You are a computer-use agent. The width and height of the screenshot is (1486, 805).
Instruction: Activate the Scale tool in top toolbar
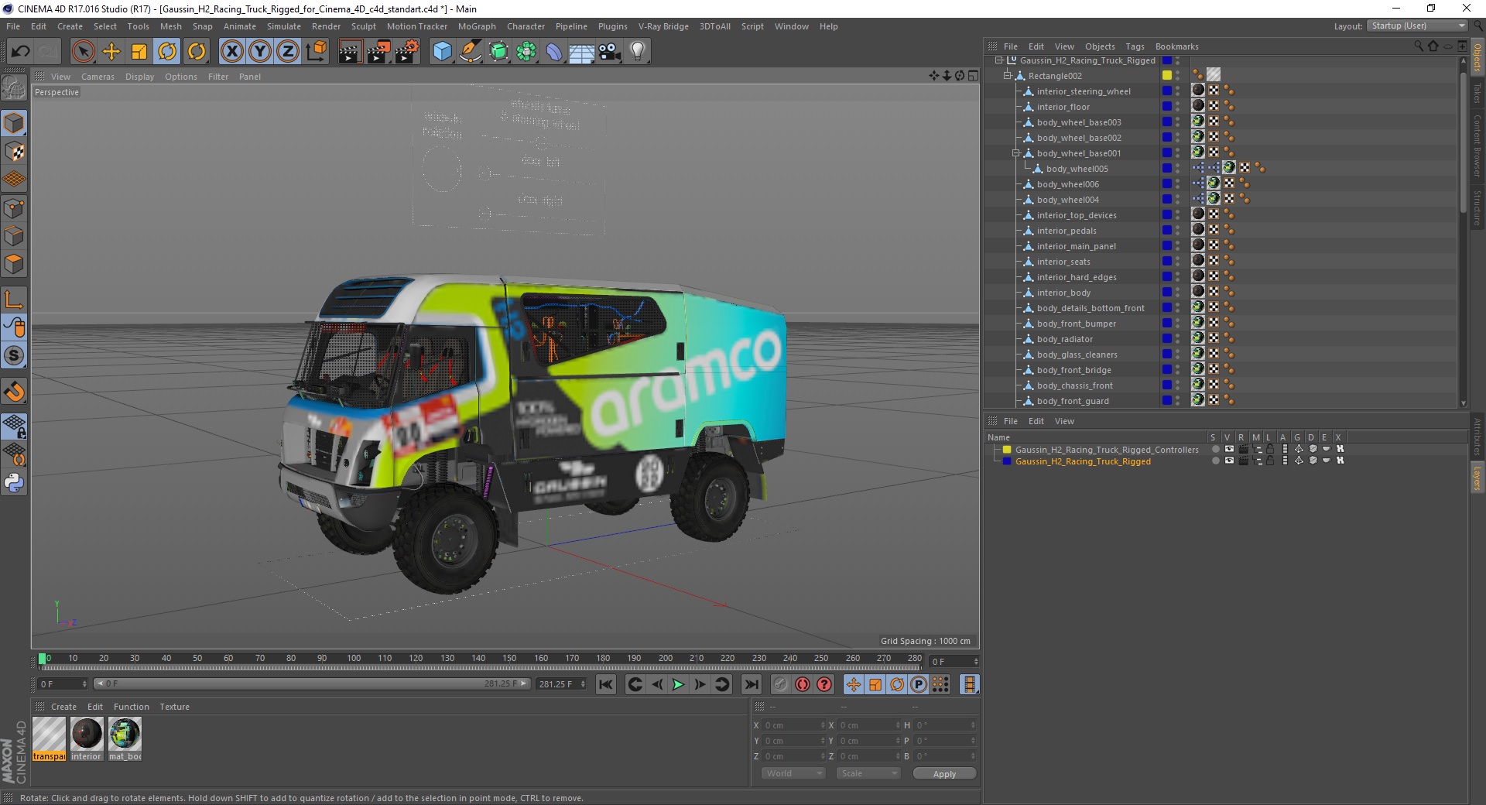click(139, 52)
